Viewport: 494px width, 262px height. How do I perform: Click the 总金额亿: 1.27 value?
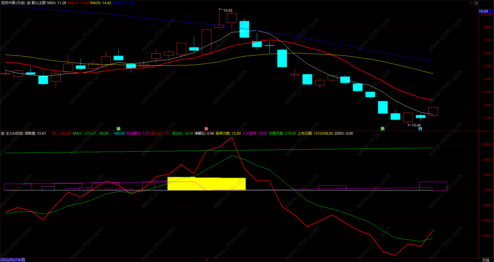138,133
